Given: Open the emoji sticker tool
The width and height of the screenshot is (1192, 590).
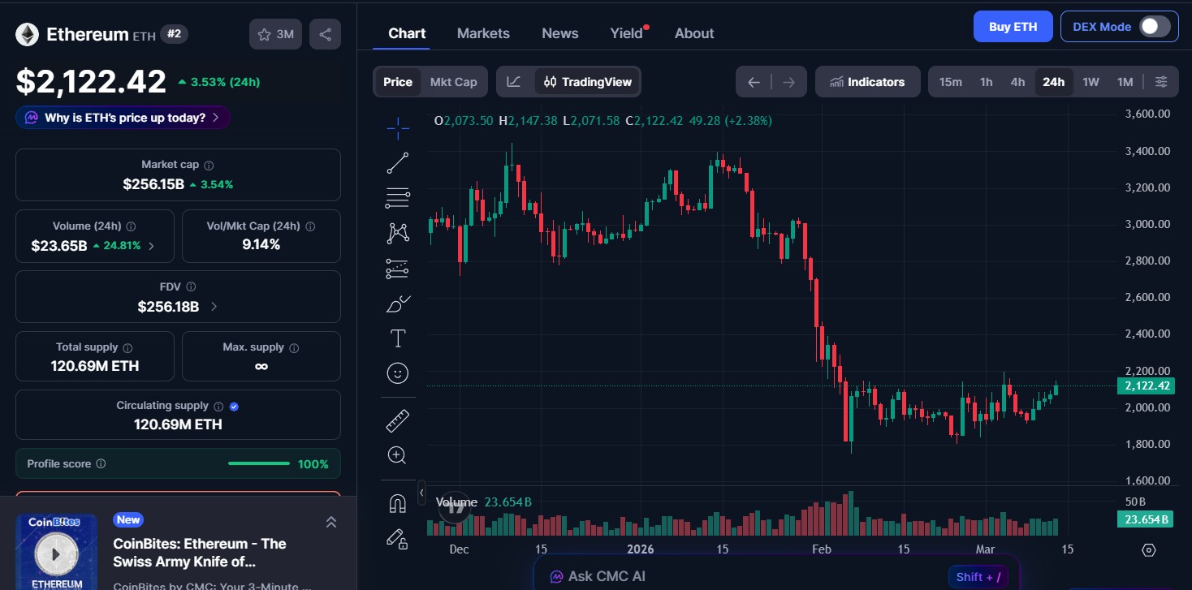Looking at the screenshot, I should (397, 373).
